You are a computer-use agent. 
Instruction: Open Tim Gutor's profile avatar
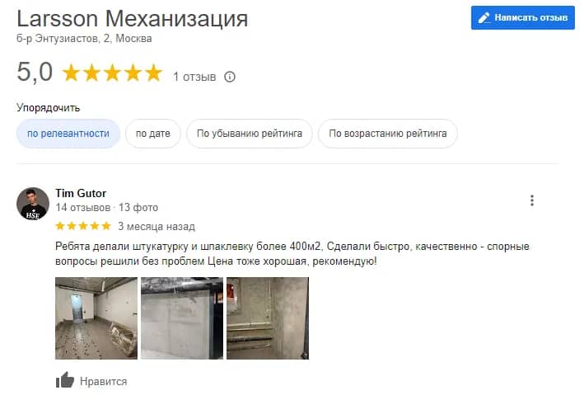click(33, 204)
